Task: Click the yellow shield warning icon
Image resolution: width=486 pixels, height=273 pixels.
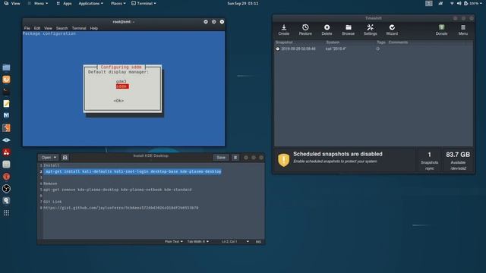Action: (x=283, y=160)
